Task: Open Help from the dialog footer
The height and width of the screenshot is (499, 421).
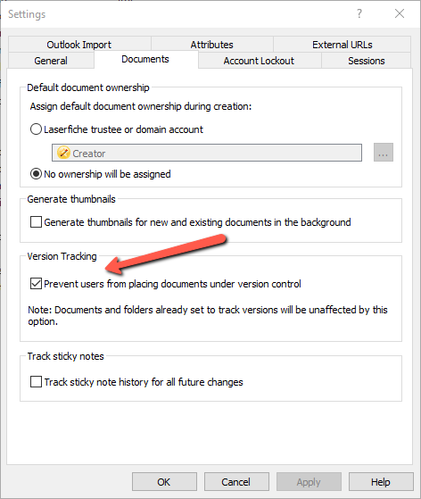Action: 381,482
